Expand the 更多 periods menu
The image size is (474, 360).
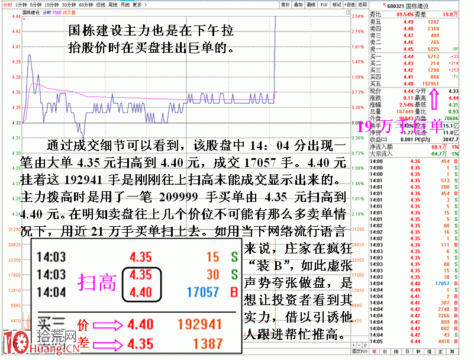pos(139,5)
